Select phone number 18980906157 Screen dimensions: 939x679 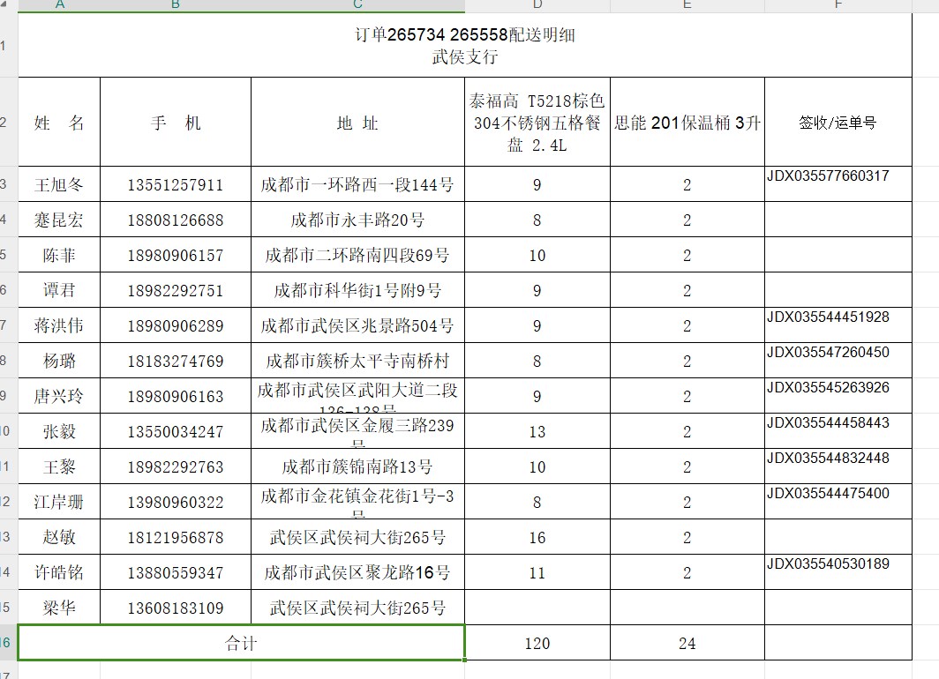point(176,255)
